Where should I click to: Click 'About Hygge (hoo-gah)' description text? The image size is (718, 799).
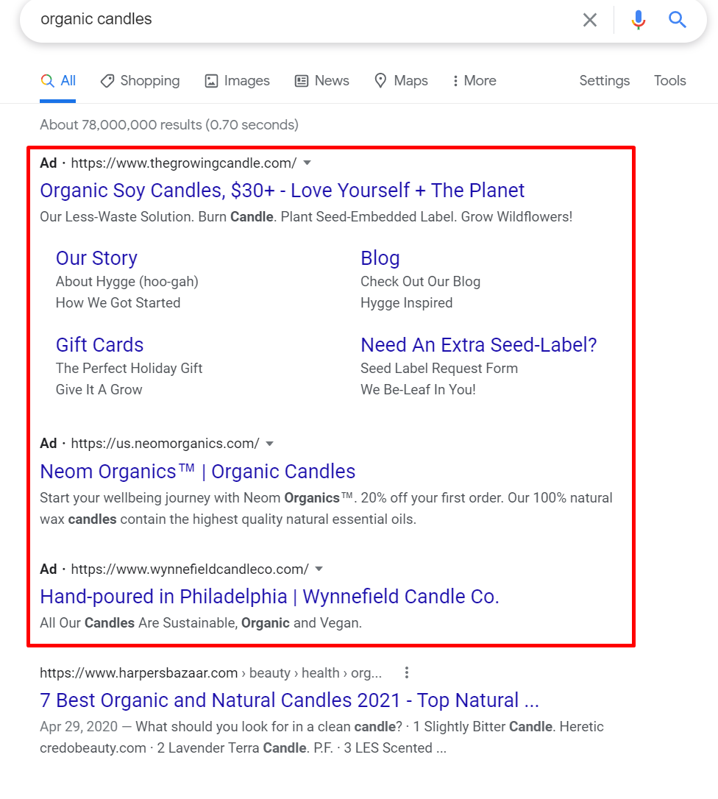click(x=127, y=281)
